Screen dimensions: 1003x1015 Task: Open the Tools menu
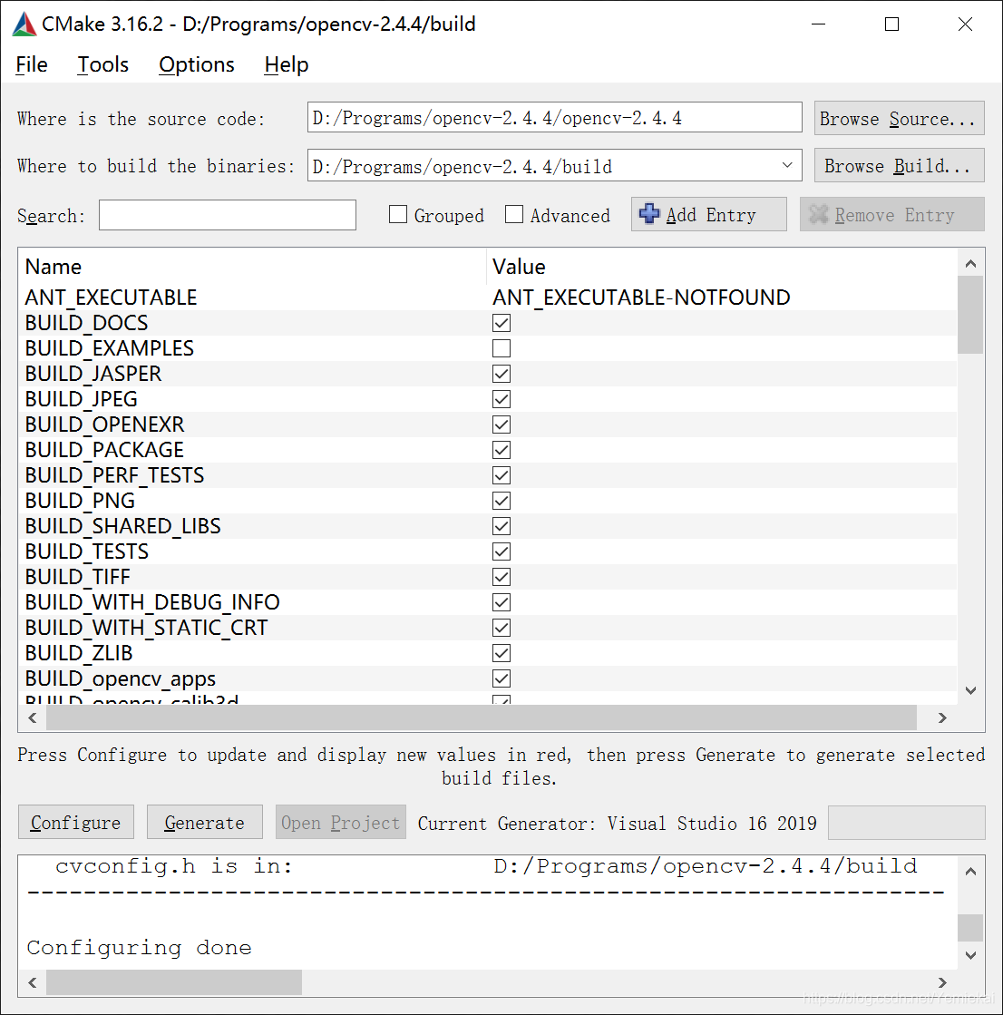pos(102,64)
